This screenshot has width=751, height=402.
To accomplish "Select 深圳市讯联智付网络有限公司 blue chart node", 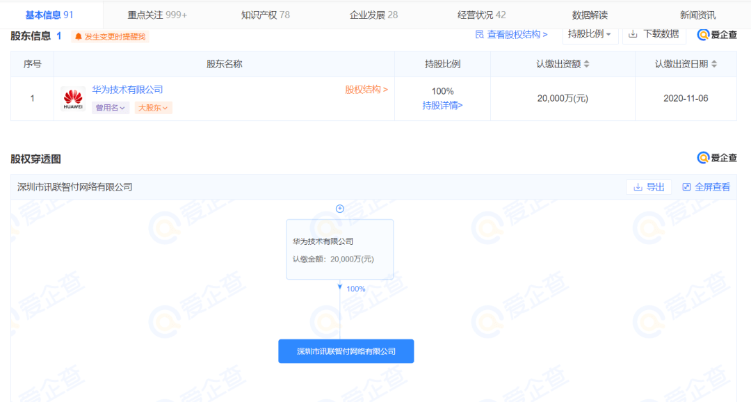I will click(x=346, y=351).
